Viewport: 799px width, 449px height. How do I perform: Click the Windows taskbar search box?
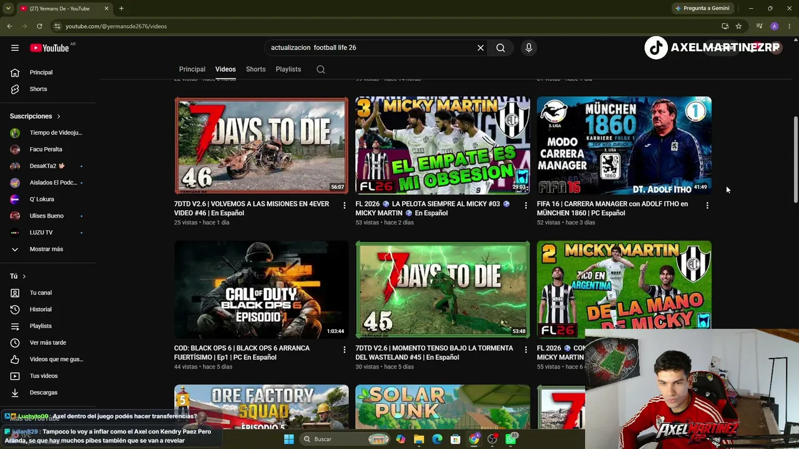[346, 439]
